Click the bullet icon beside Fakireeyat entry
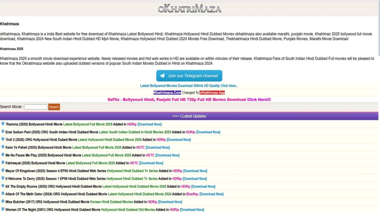The height and width of the screenshot is (213, 380). click(3, 163)
